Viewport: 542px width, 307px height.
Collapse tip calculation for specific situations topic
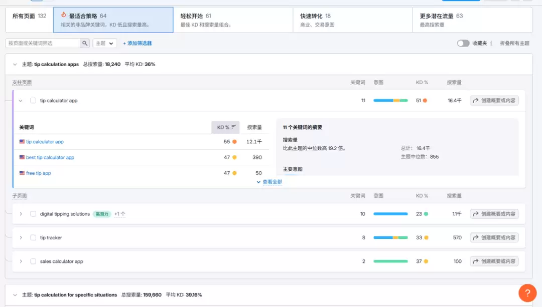[x=15, y=295]
